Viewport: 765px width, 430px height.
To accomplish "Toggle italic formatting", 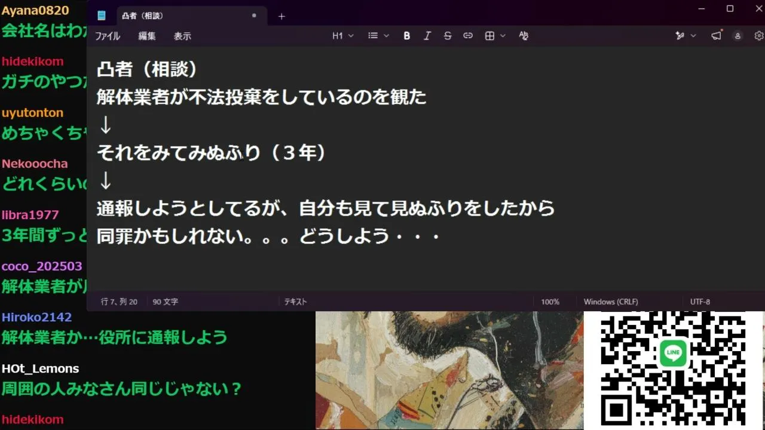I will [x=427, y=36].
